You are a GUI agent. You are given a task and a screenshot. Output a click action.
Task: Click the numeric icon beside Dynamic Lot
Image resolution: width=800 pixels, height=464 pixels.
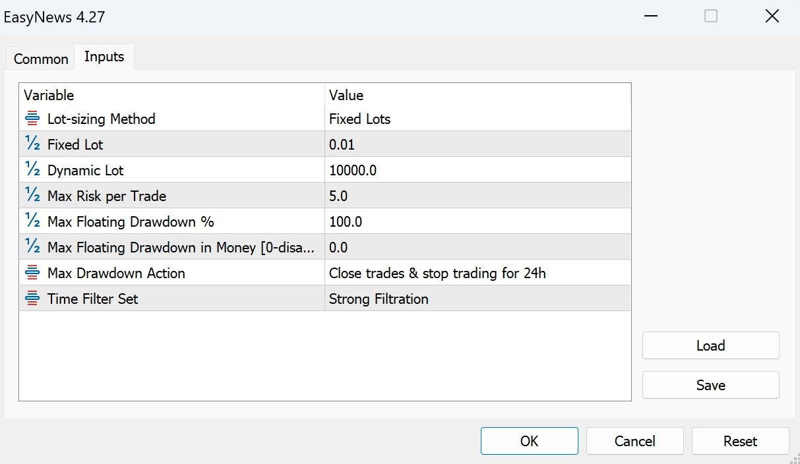pos(32,170)
